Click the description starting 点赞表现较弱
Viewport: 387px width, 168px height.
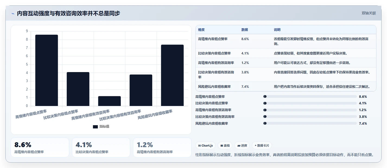(x=310, y=53)
